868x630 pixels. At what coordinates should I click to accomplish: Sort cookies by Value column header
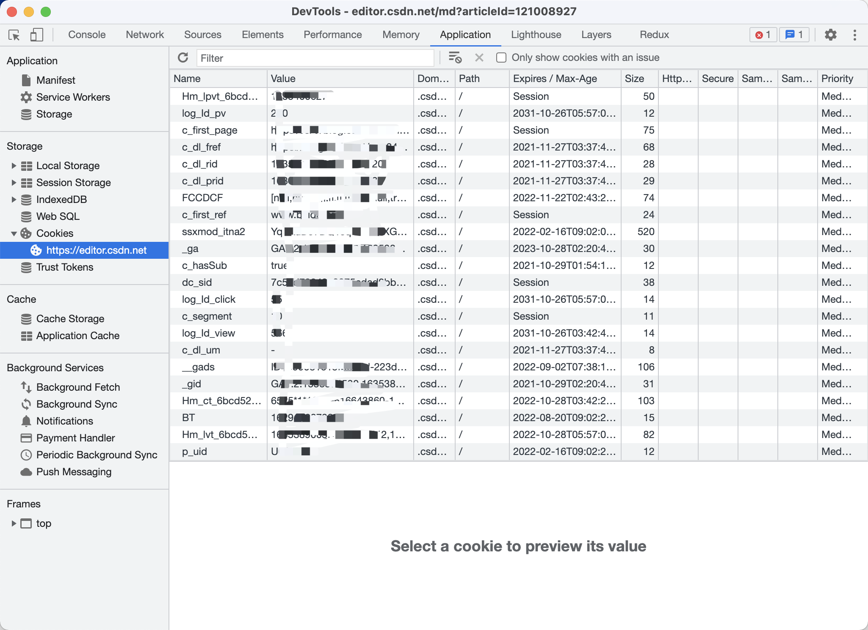tap(340, 79)
